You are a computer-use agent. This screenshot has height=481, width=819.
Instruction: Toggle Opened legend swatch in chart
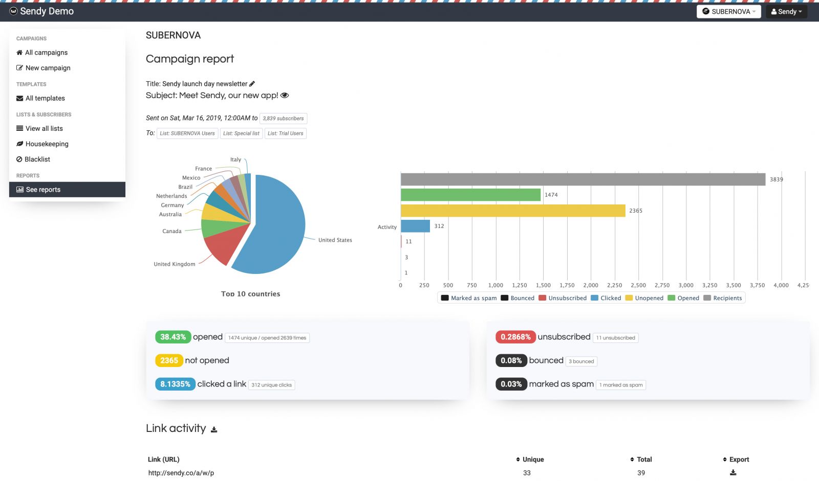tap(671, 298)
